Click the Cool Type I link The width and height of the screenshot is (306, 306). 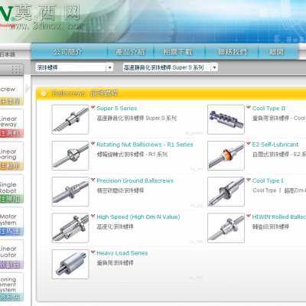[268, 181]
